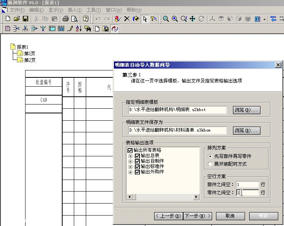Screen dimensions: 284x226
Task: Select the arrow pointer tool
Action: (x=145, y=19)
